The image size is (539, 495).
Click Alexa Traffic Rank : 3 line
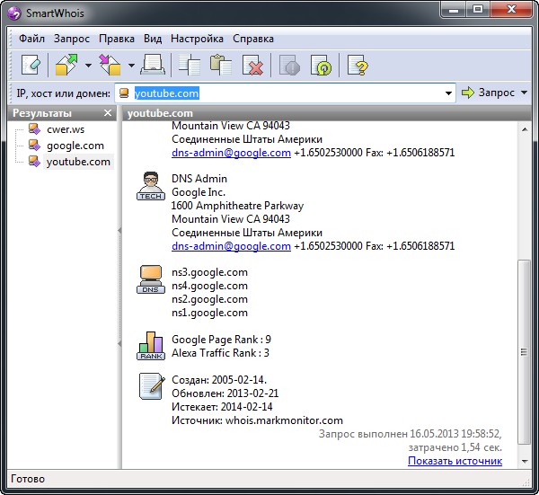click(220, 353)
